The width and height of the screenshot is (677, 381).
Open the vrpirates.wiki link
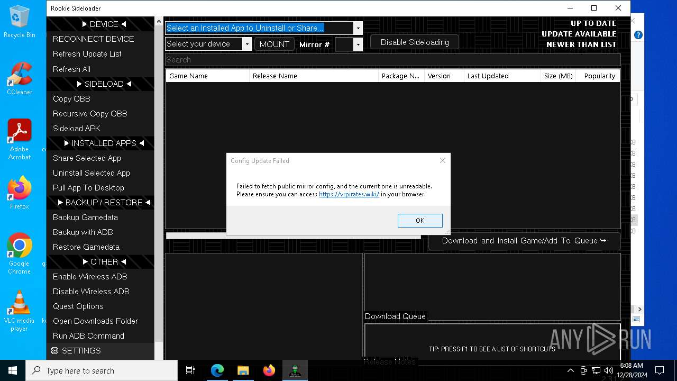(x=349, y=194)
